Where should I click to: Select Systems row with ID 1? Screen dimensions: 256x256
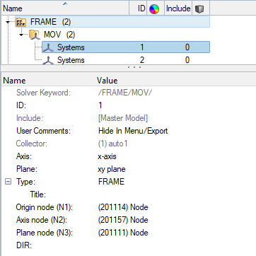[x=126, y=47]
